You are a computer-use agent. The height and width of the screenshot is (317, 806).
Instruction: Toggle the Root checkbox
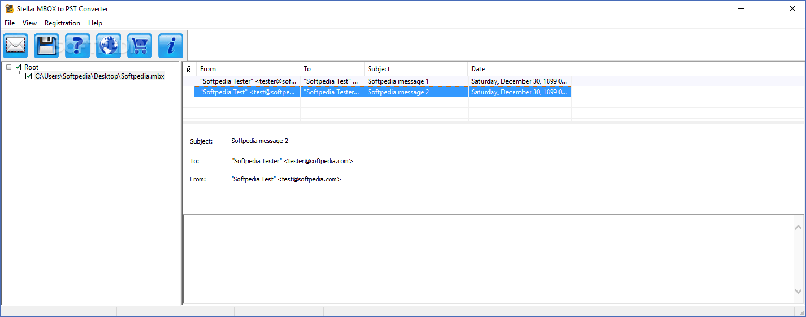point(18,67)
